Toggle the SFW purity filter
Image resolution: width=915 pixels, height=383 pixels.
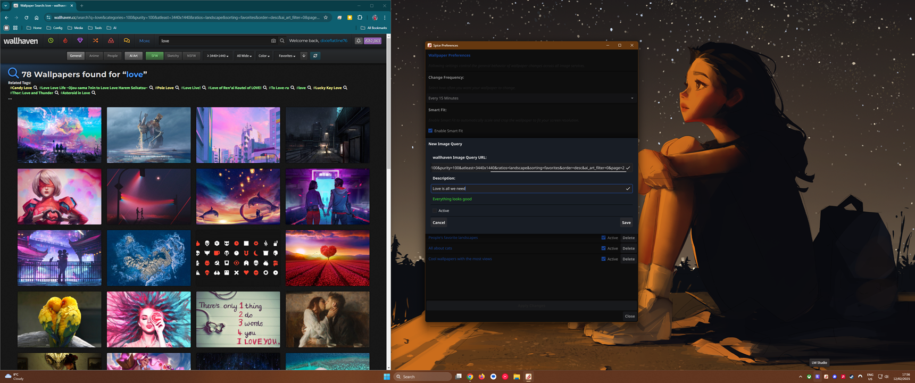(154, 55)
